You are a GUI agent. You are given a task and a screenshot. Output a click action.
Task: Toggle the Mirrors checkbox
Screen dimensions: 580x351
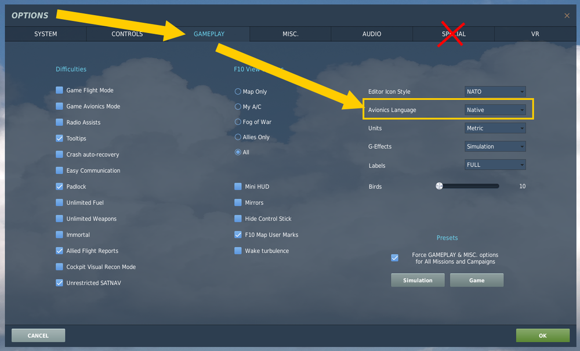238,202
